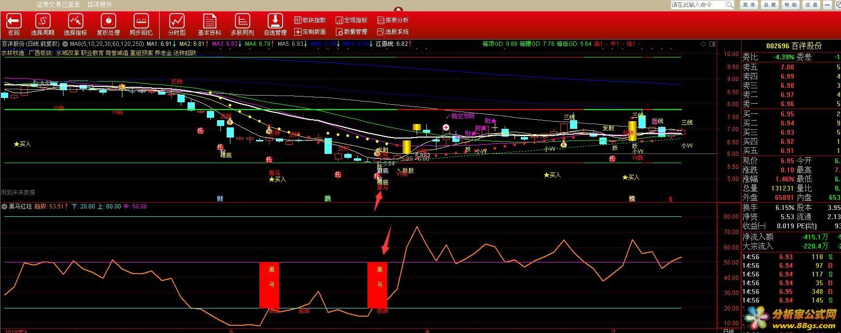This screenshot has height=333, width=841.
Task: Click the 榜 marker below the chart
Action: click(632, 198)
